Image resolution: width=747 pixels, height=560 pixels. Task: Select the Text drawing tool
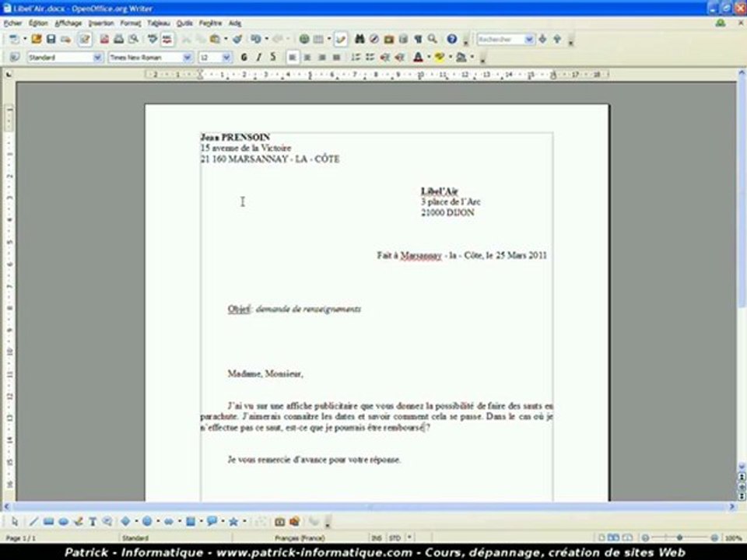coord(93,521)
